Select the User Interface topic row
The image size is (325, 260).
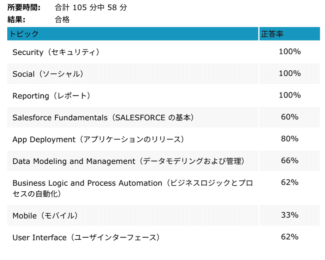pyautogui.click(x=164, y=237)
